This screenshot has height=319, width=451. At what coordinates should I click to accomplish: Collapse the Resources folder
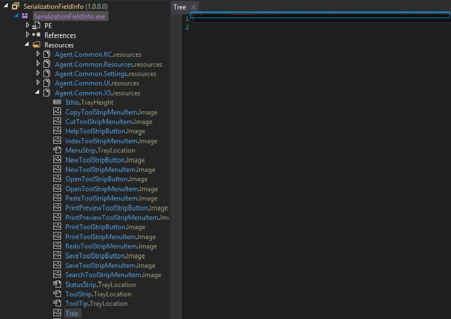(28, 45)
